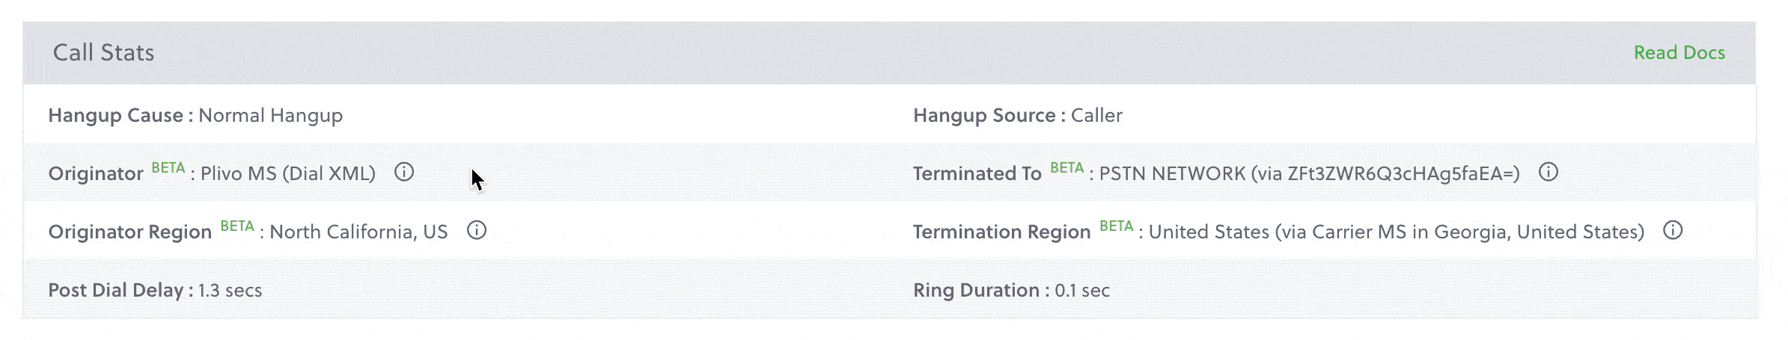
Task: Open the Read Docs link
Action: [1679, 53]
